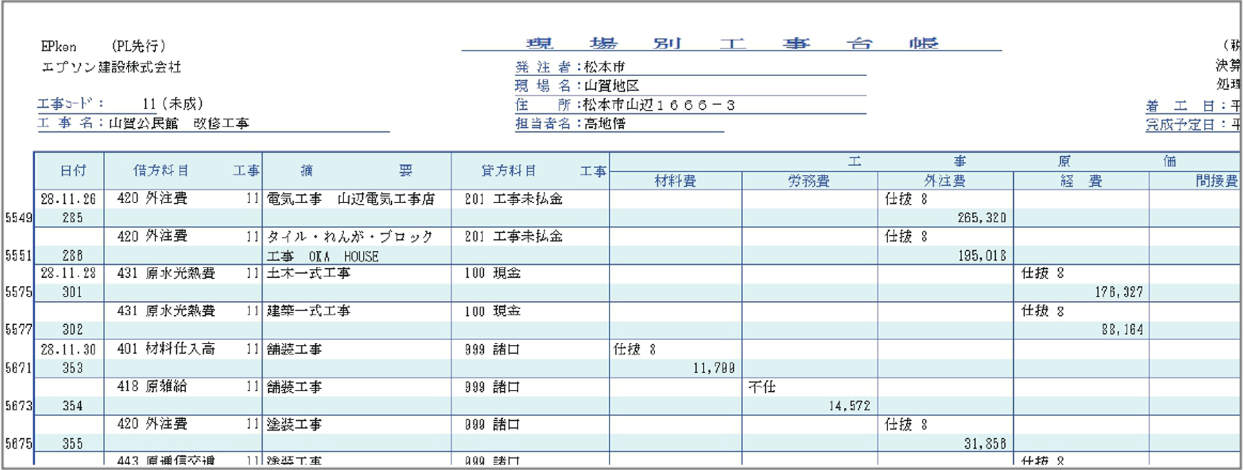Select the 住所 field with 松本市山辺1666-3
Screen dimensions: 1244x470
pos(658,105)
